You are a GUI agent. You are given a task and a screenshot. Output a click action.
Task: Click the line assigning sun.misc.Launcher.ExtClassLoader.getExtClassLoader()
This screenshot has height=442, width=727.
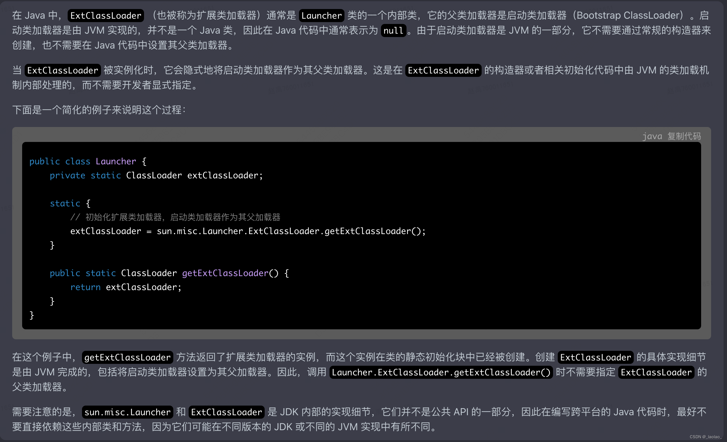coord(248,231)
